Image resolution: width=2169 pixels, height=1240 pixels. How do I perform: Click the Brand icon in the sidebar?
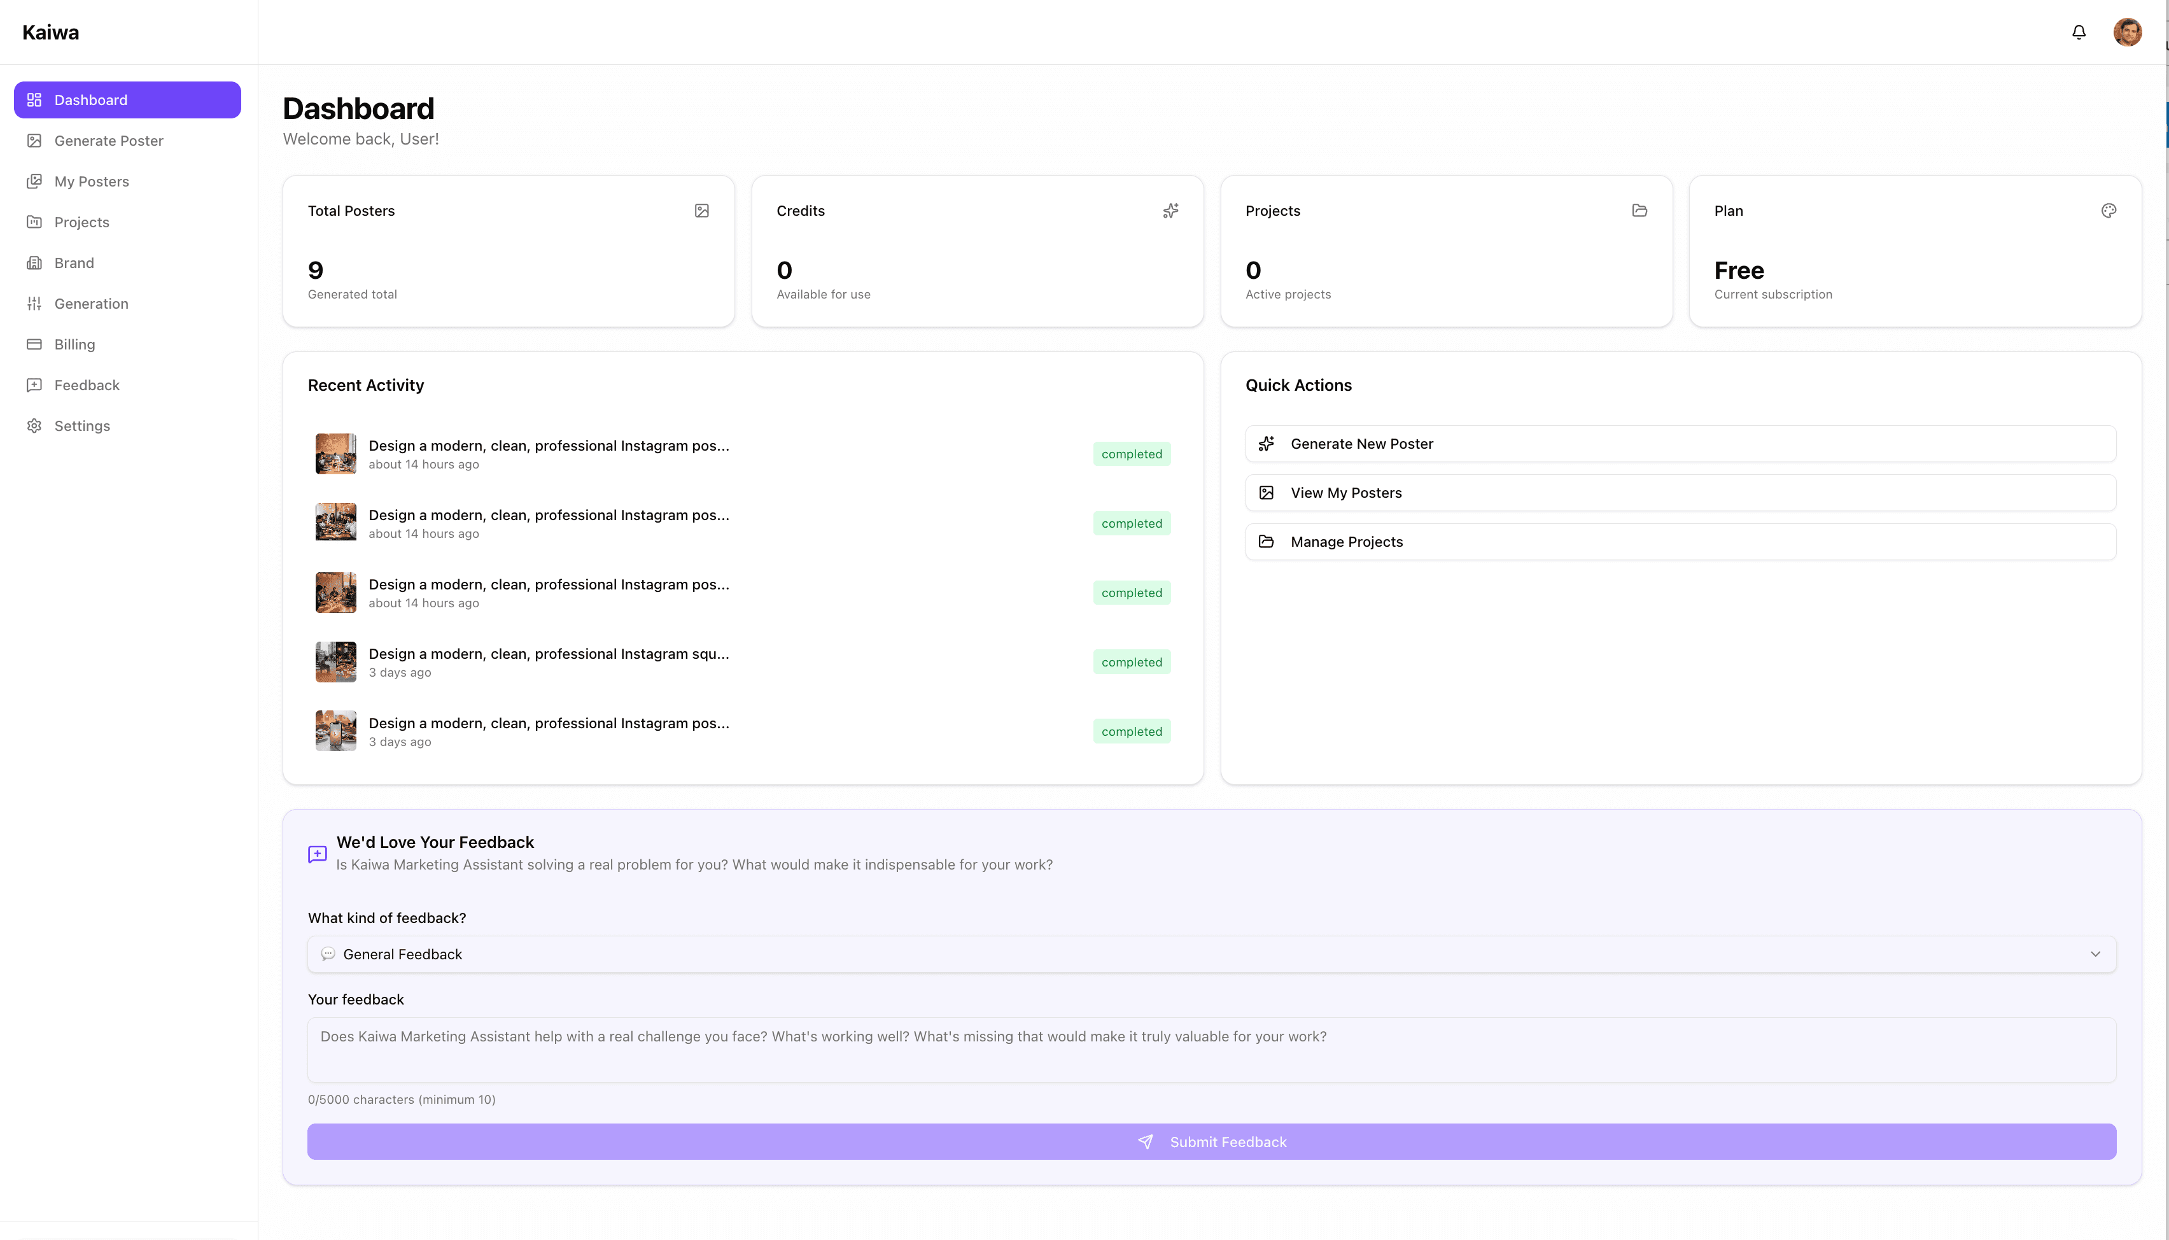(x=34, y=262)
